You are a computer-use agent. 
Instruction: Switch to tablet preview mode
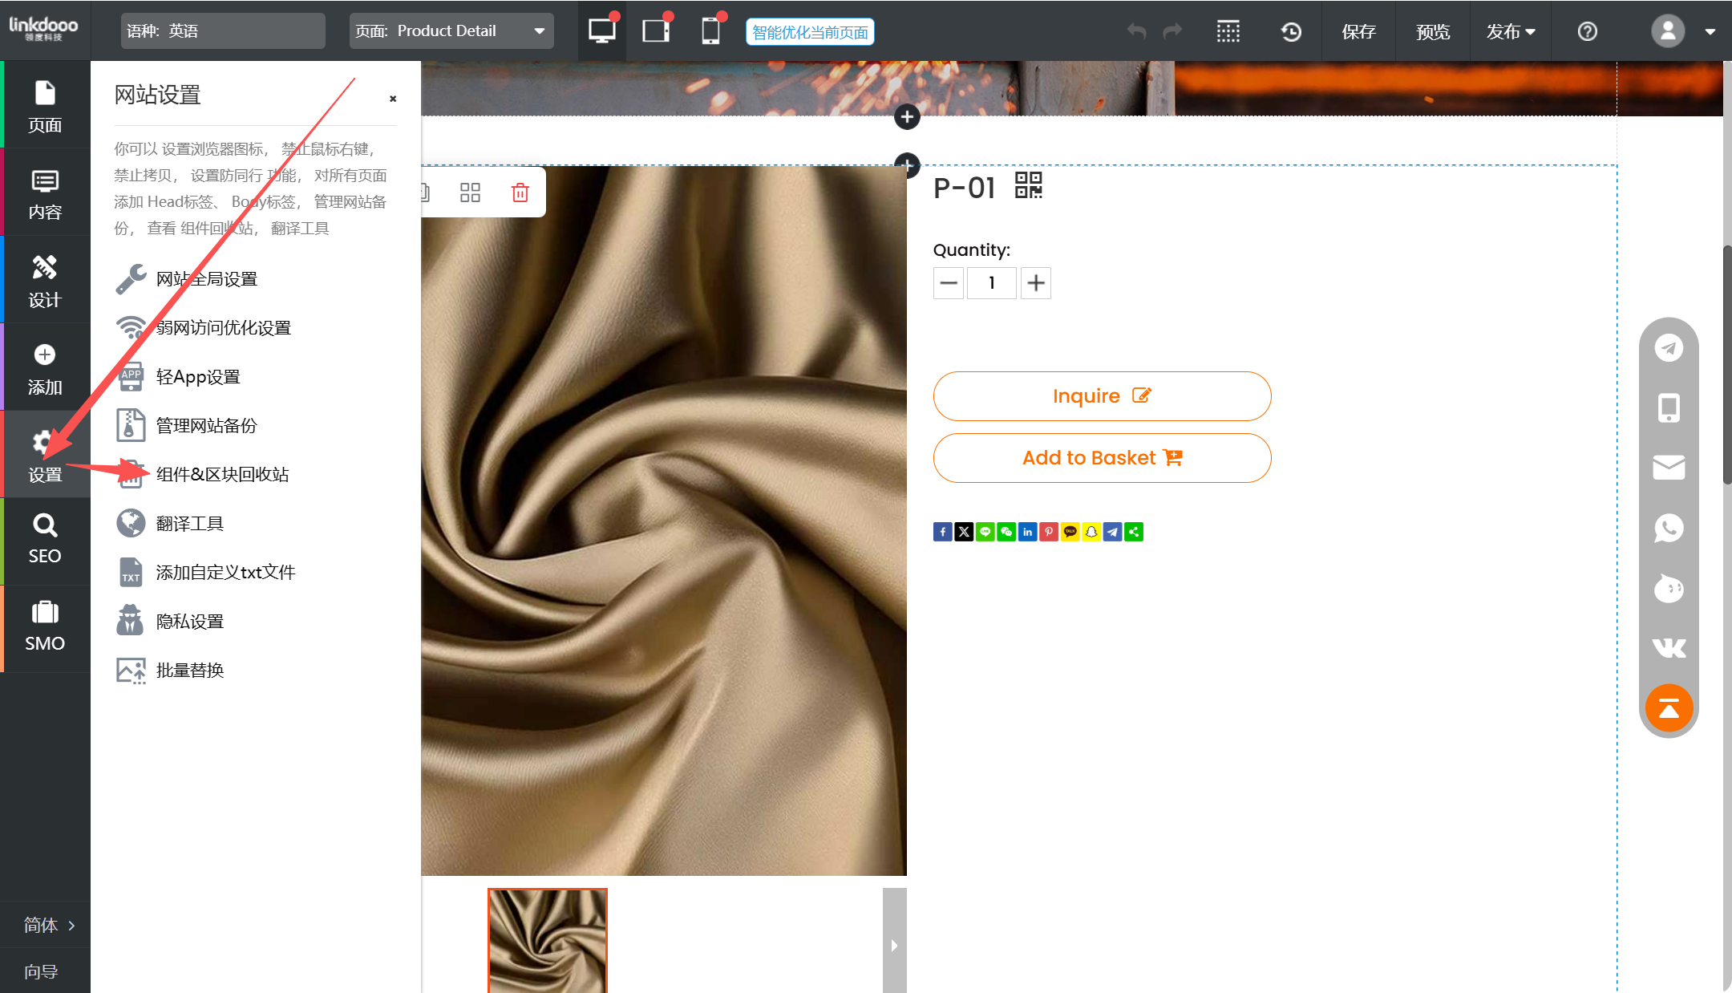point(656,31)
